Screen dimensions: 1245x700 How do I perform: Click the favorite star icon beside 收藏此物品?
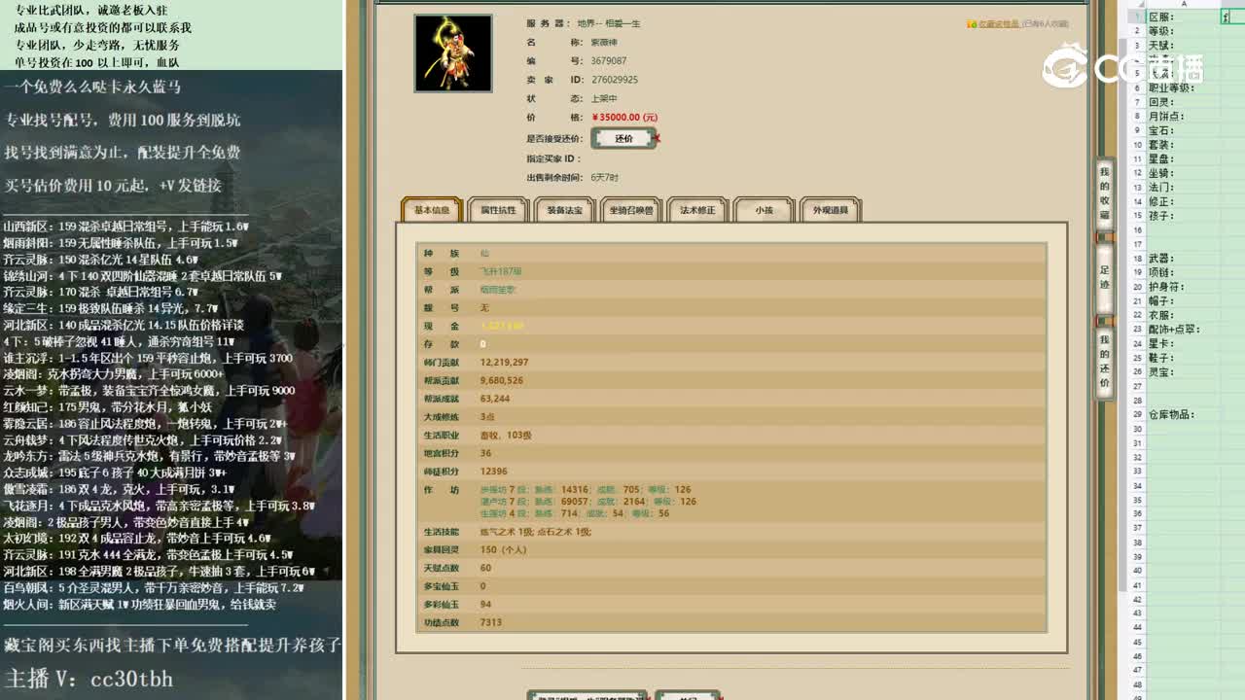coord(969,26)
